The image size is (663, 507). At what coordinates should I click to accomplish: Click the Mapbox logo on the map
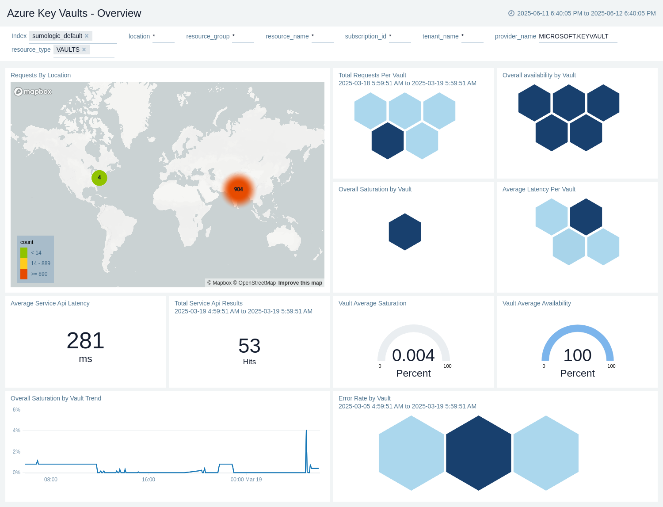(x=33, y=91)
